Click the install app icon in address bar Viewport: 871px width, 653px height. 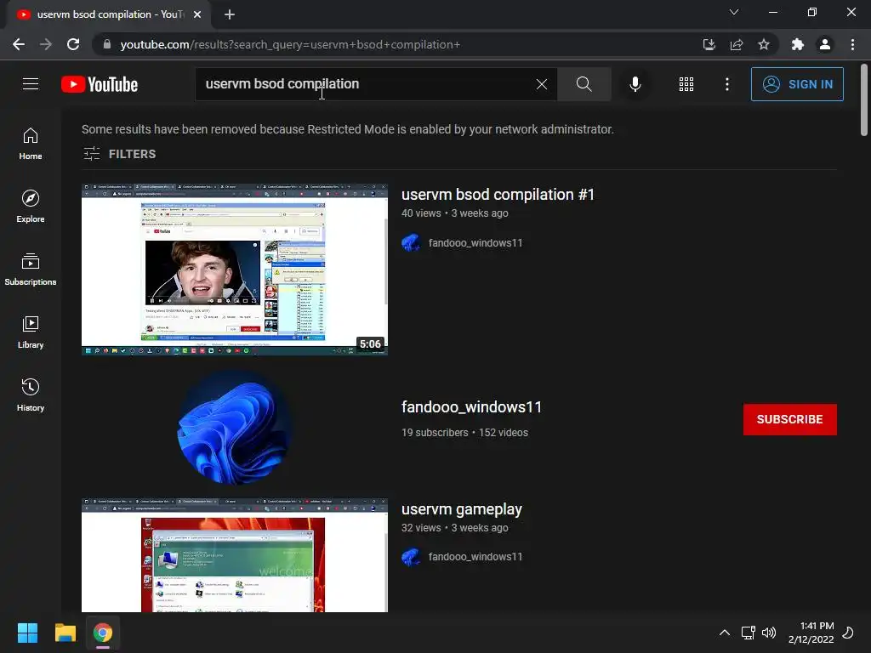coord(709,44)
